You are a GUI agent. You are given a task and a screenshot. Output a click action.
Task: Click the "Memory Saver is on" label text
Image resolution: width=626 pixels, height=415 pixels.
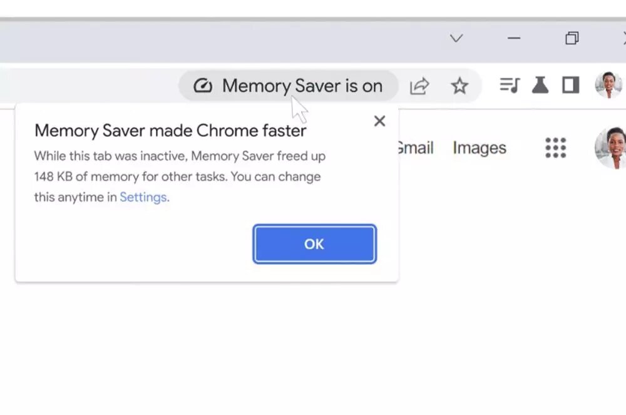(302, 86)
